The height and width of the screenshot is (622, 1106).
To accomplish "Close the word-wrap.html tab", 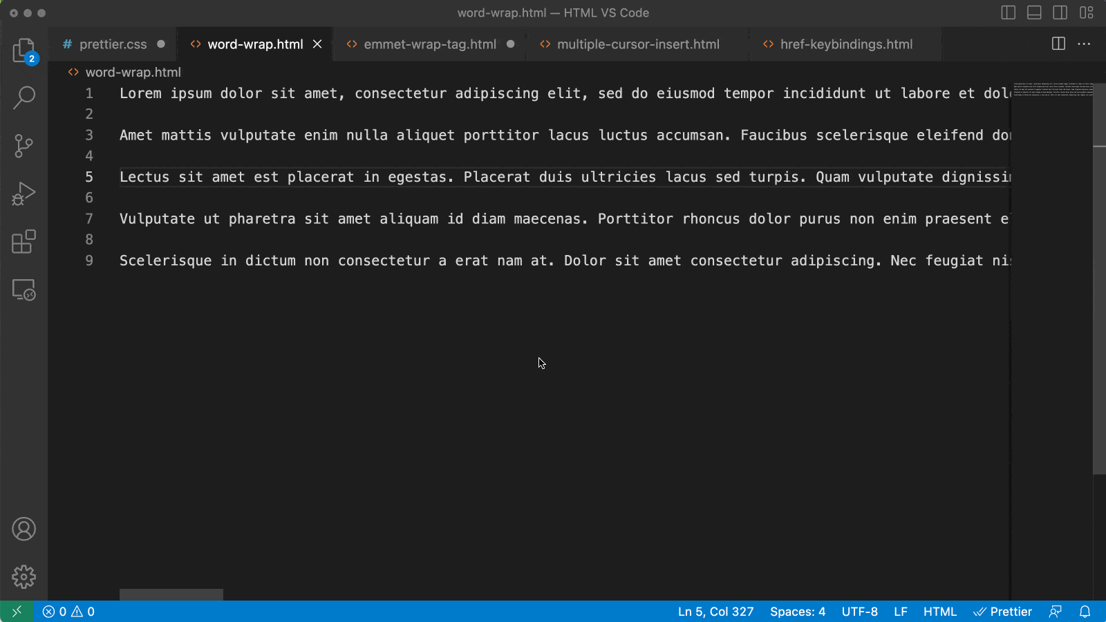I will [317, 44].
